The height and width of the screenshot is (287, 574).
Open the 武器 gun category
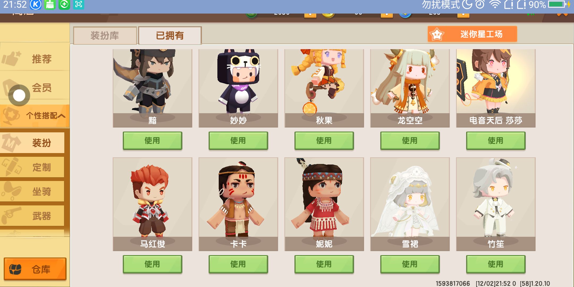(32, 216)
